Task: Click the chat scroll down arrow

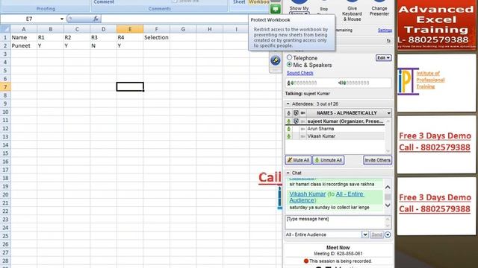Action: [x=388, y=205]
